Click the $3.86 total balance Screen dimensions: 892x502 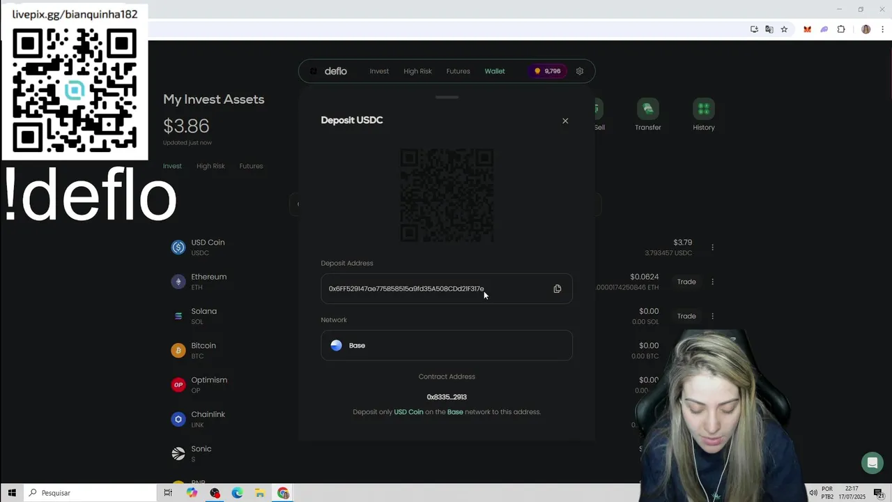pyautogui.click(x=186, y=126)
